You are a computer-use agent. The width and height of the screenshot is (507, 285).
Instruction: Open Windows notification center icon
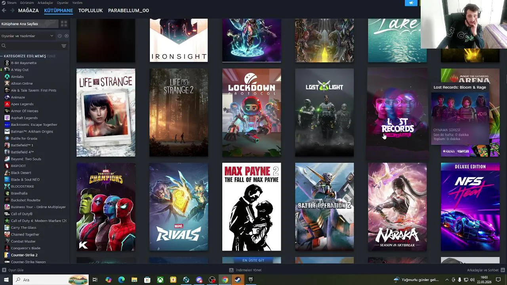499,280
